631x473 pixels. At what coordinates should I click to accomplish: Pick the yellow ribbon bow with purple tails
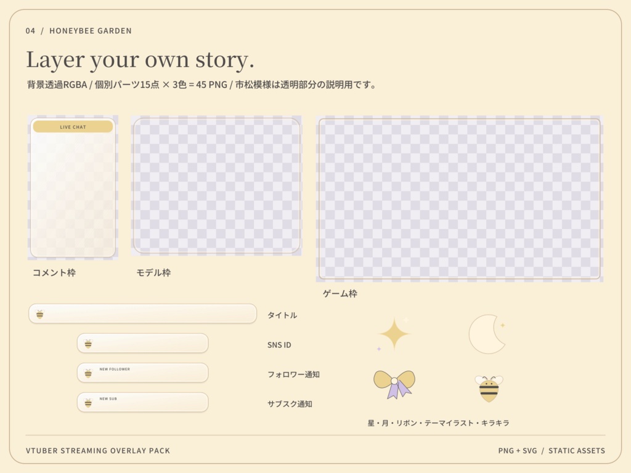(394, 384)
